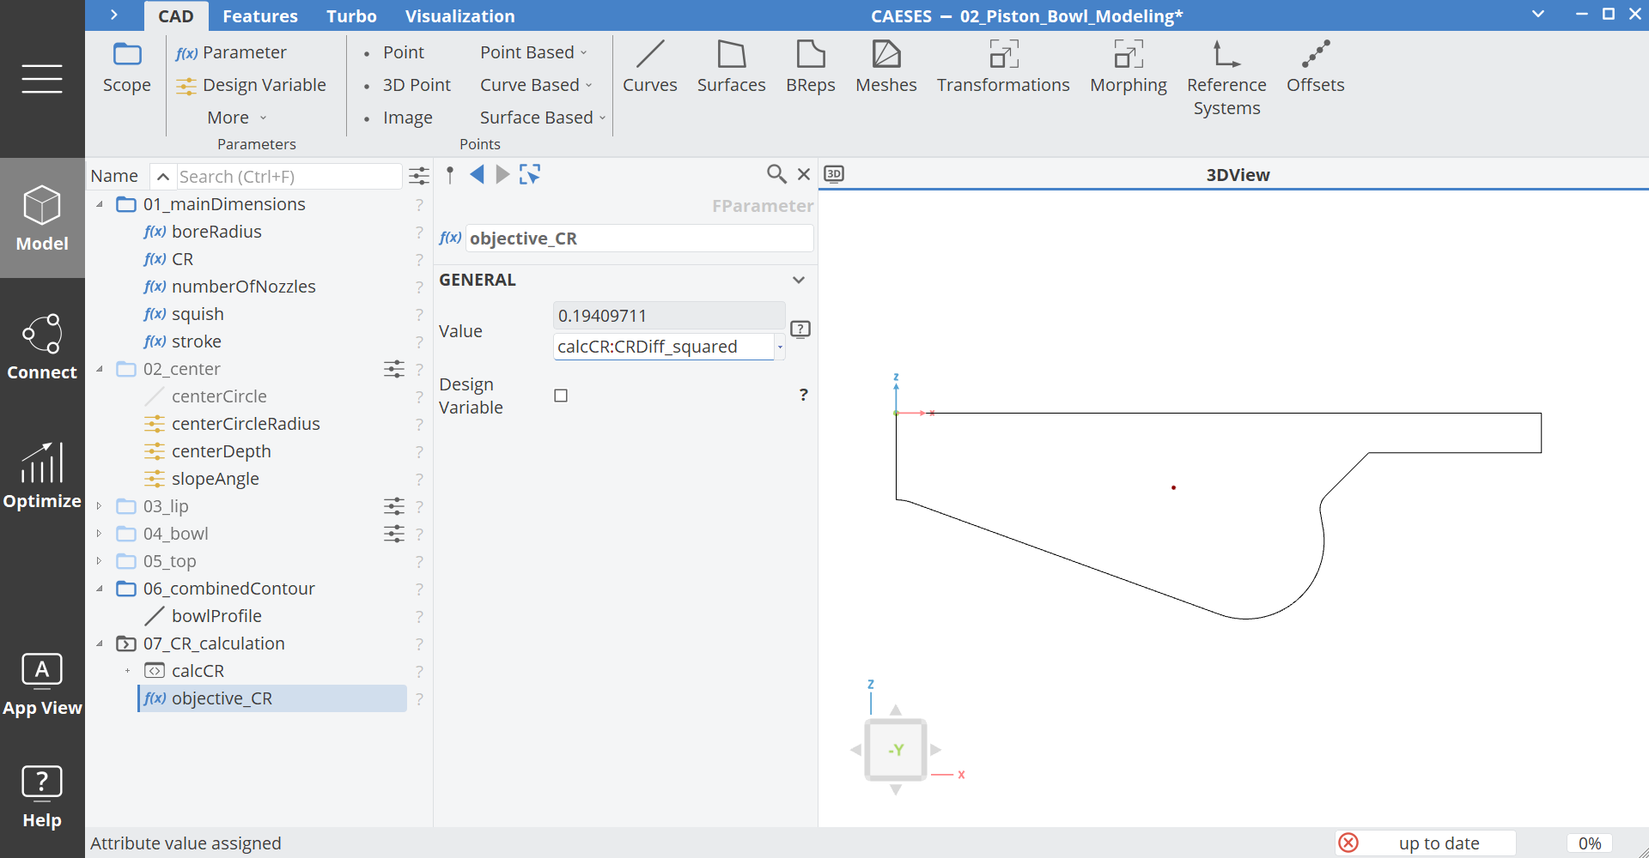
Task: Click the select-in-tree focus icon
Action: coord(530,175)
